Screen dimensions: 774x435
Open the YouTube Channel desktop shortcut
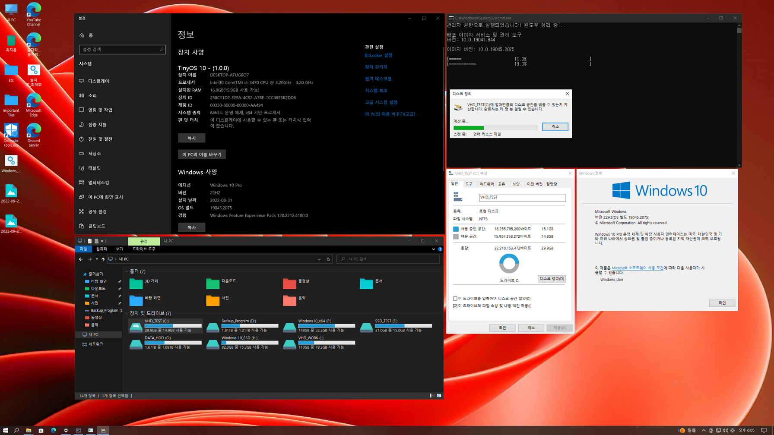33,14
